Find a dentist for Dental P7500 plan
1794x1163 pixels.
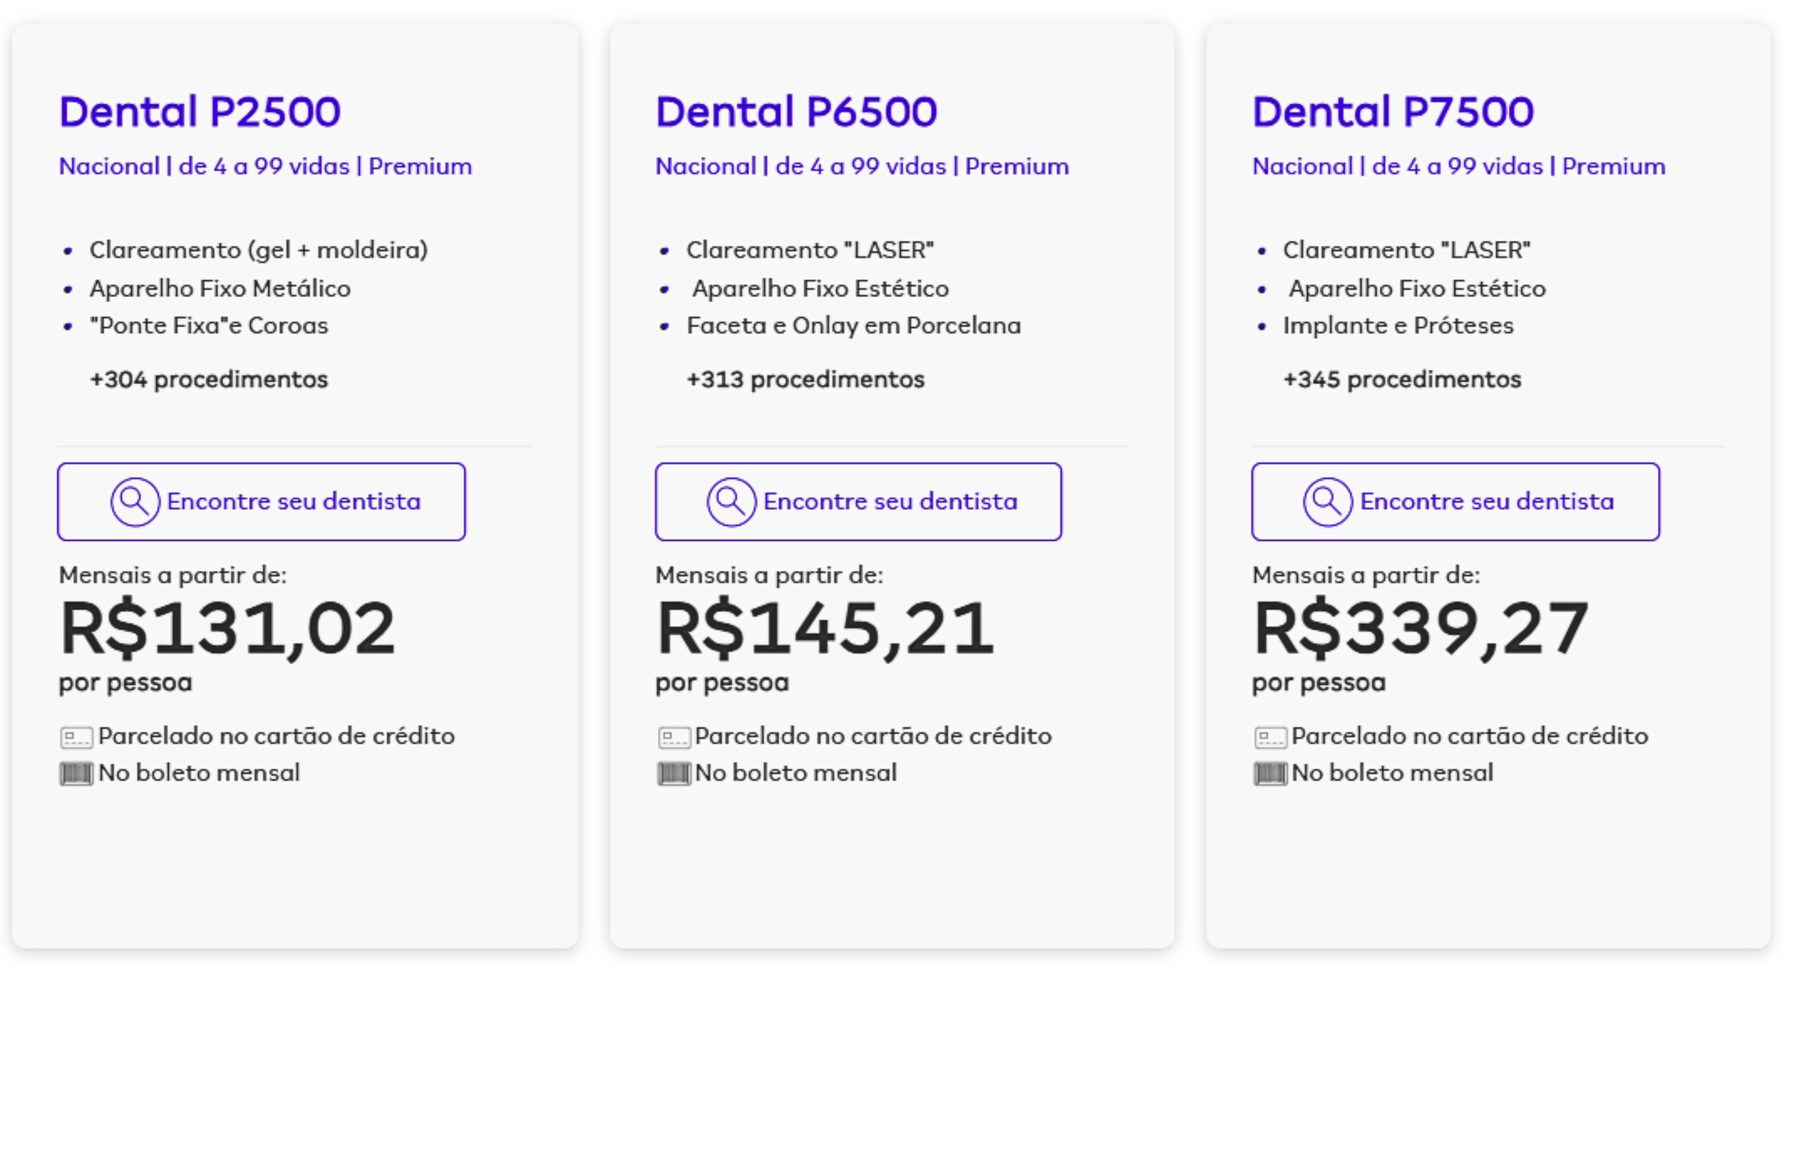(x=1455, y=502)
